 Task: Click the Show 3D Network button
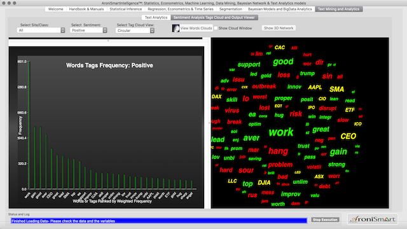pyautogui.click(x=279, y=28)
